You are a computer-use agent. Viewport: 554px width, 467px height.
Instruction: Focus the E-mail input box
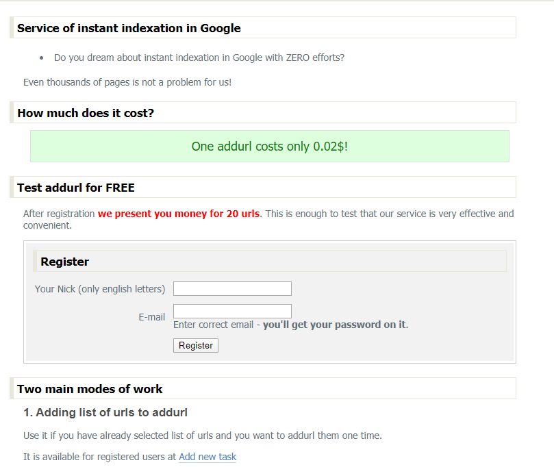coord(232,311)
